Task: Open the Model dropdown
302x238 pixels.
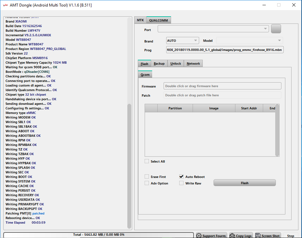Action: 250,40
